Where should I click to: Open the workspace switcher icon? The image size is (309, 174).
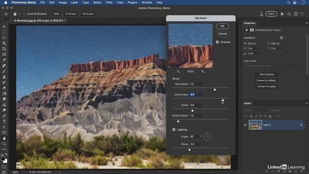[x=302, y=14]
